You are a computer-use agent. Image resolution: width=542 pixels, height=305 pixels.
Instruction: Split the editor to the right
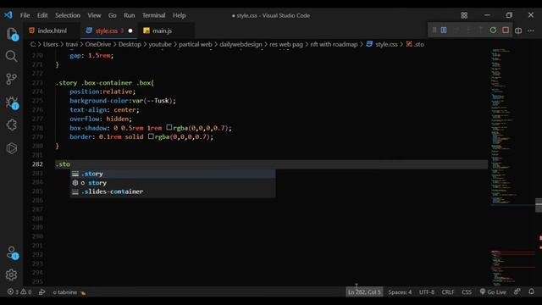click(518, 30)
